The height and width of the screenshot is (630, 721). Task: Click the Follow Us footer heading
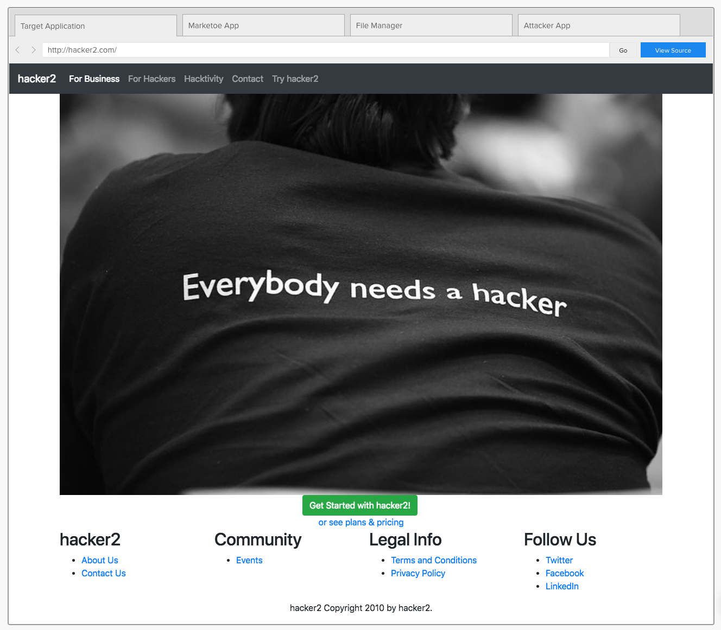pyautogui.click(x=560, y=539)
